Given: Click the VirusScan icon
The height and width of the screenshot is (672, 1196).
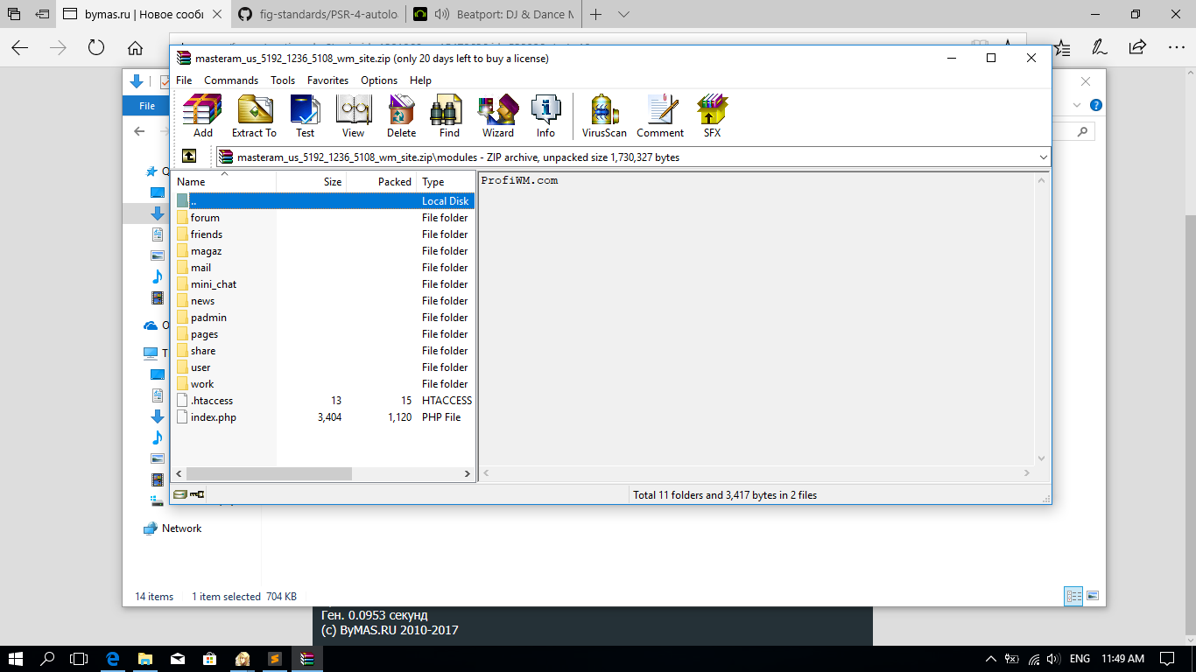Looking at the screenshot, I should coord(604,115).
